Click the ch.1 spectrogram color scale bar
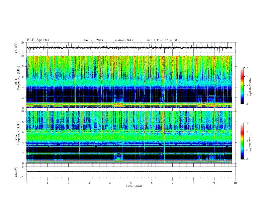The width and height of the screenshot is (265, 205). click(242, 86)
